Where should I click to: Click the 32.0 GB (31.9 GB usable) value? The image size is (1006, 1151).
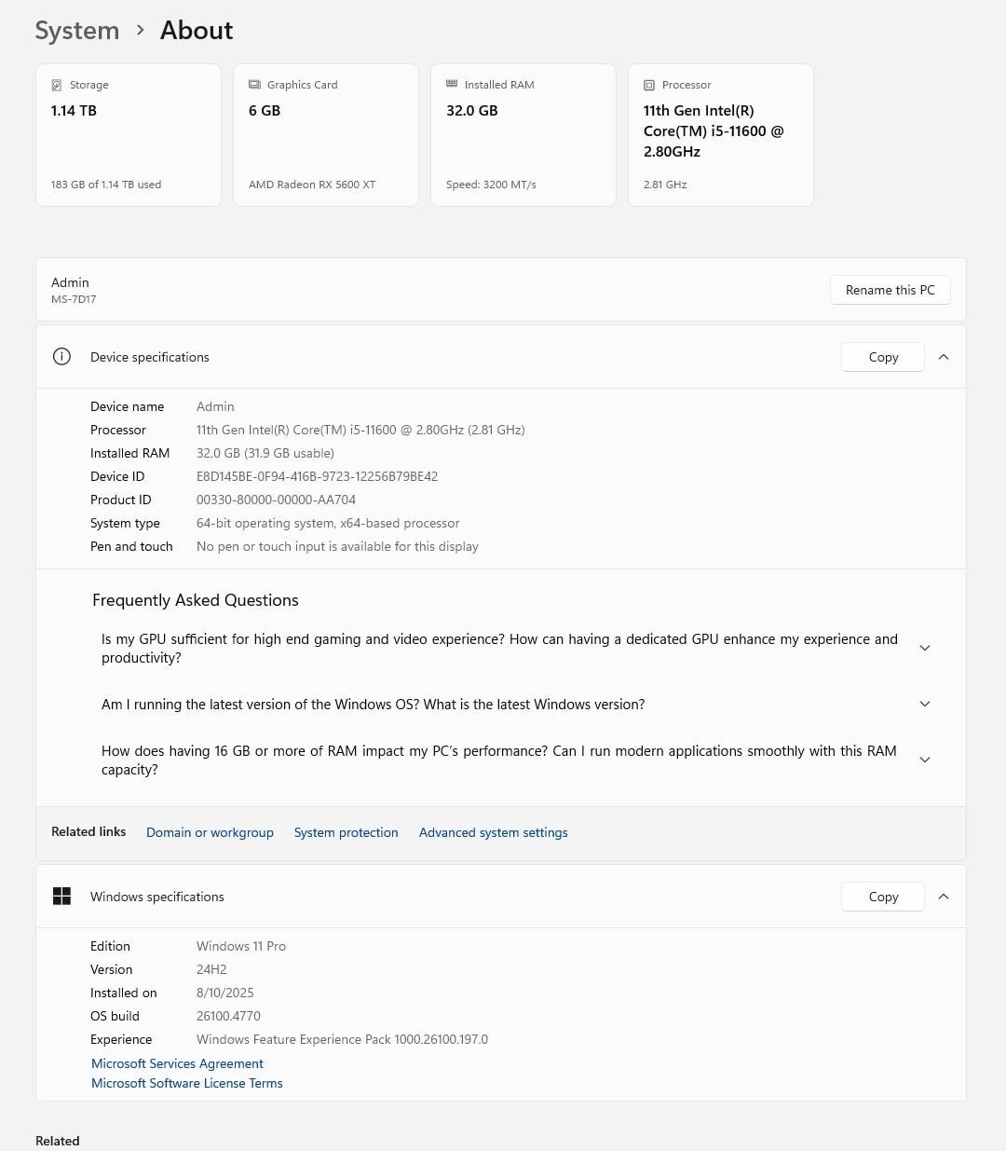coord(265,453)
